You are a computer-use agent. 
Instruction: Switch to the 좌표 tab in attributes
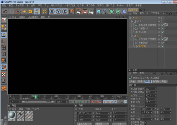tap(140, 81)
